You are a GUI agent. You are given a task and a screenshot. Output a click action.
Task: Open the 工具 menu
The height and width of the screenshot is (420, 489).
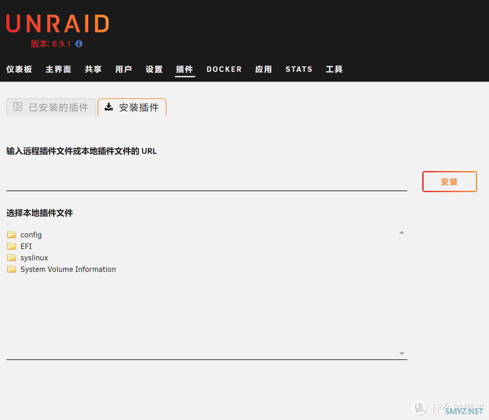pos(334,69)
